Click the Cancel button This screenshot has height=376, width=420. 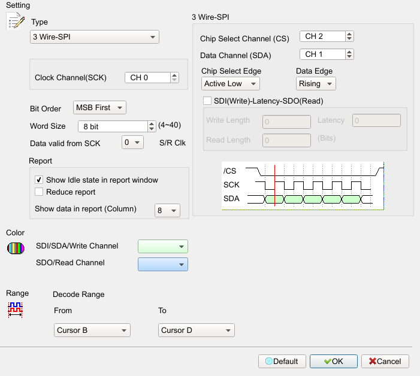pos(385,361)
